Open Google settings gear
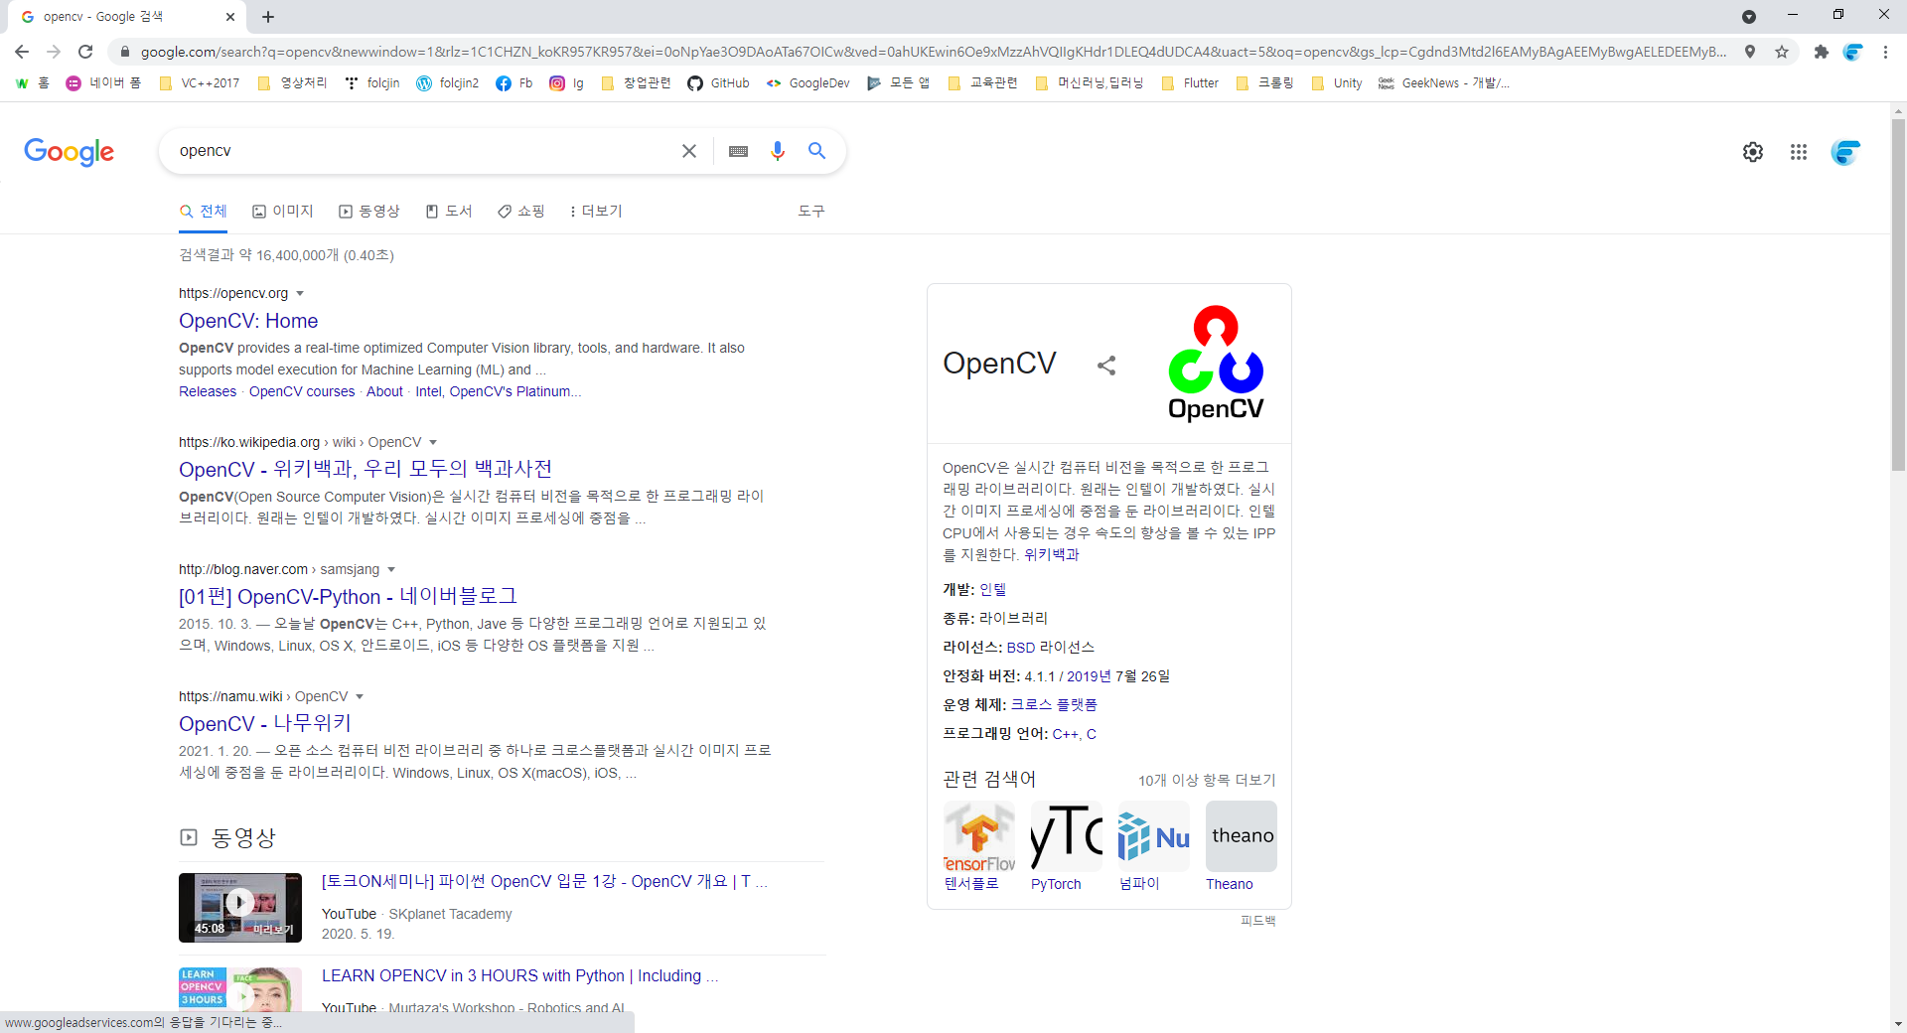The image size is (1907, 1033). [1753, 152]
